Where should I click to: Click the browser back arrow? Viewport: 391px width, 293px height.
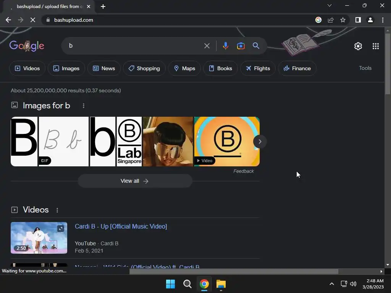click(x=8, y=20)
